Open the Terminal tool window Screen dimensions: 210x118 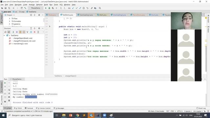[29, 108]
